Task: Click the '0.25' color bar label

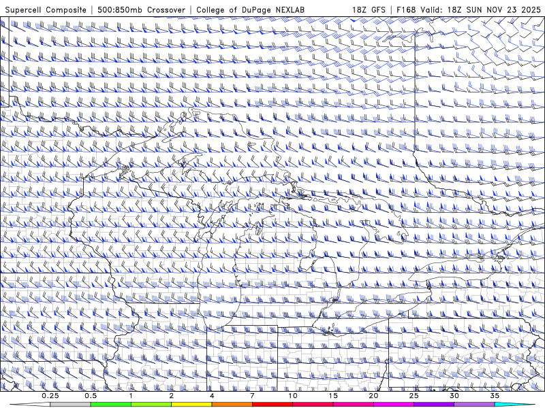Action: click(x=50, y=396)
